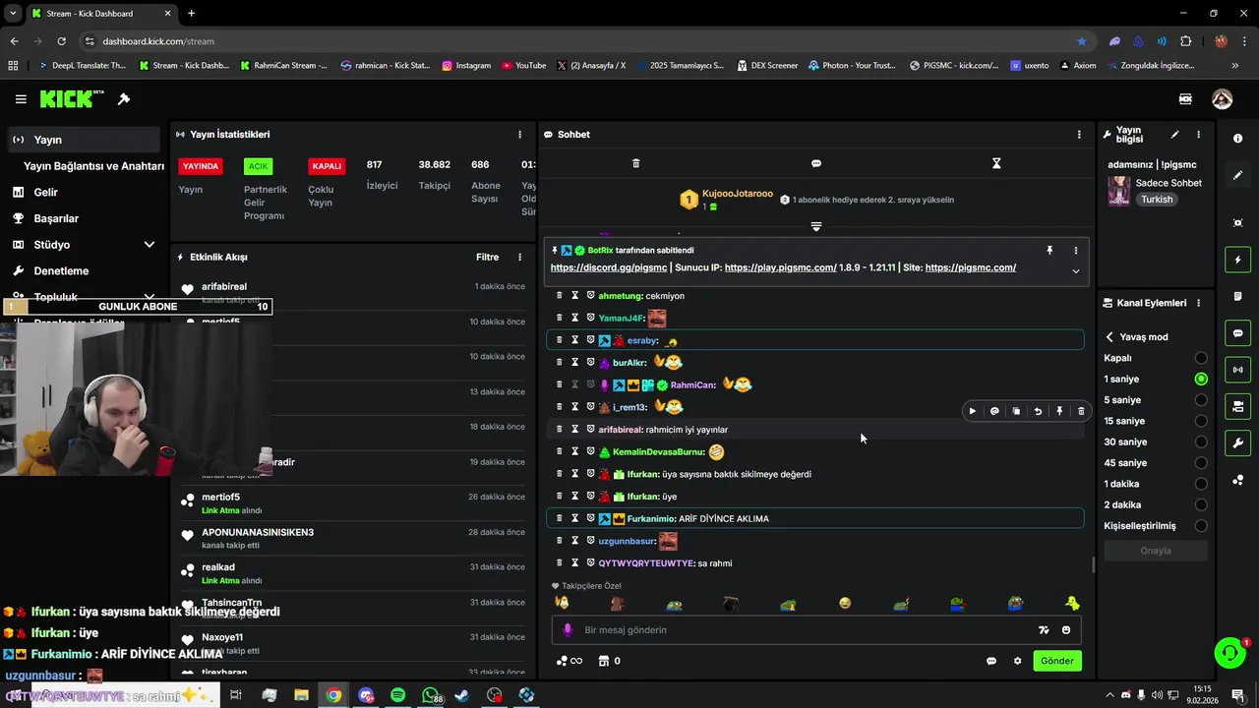Click the shop icon with 0 below message box
This screenshot has height=708, width=1259.
pos(609,661)
